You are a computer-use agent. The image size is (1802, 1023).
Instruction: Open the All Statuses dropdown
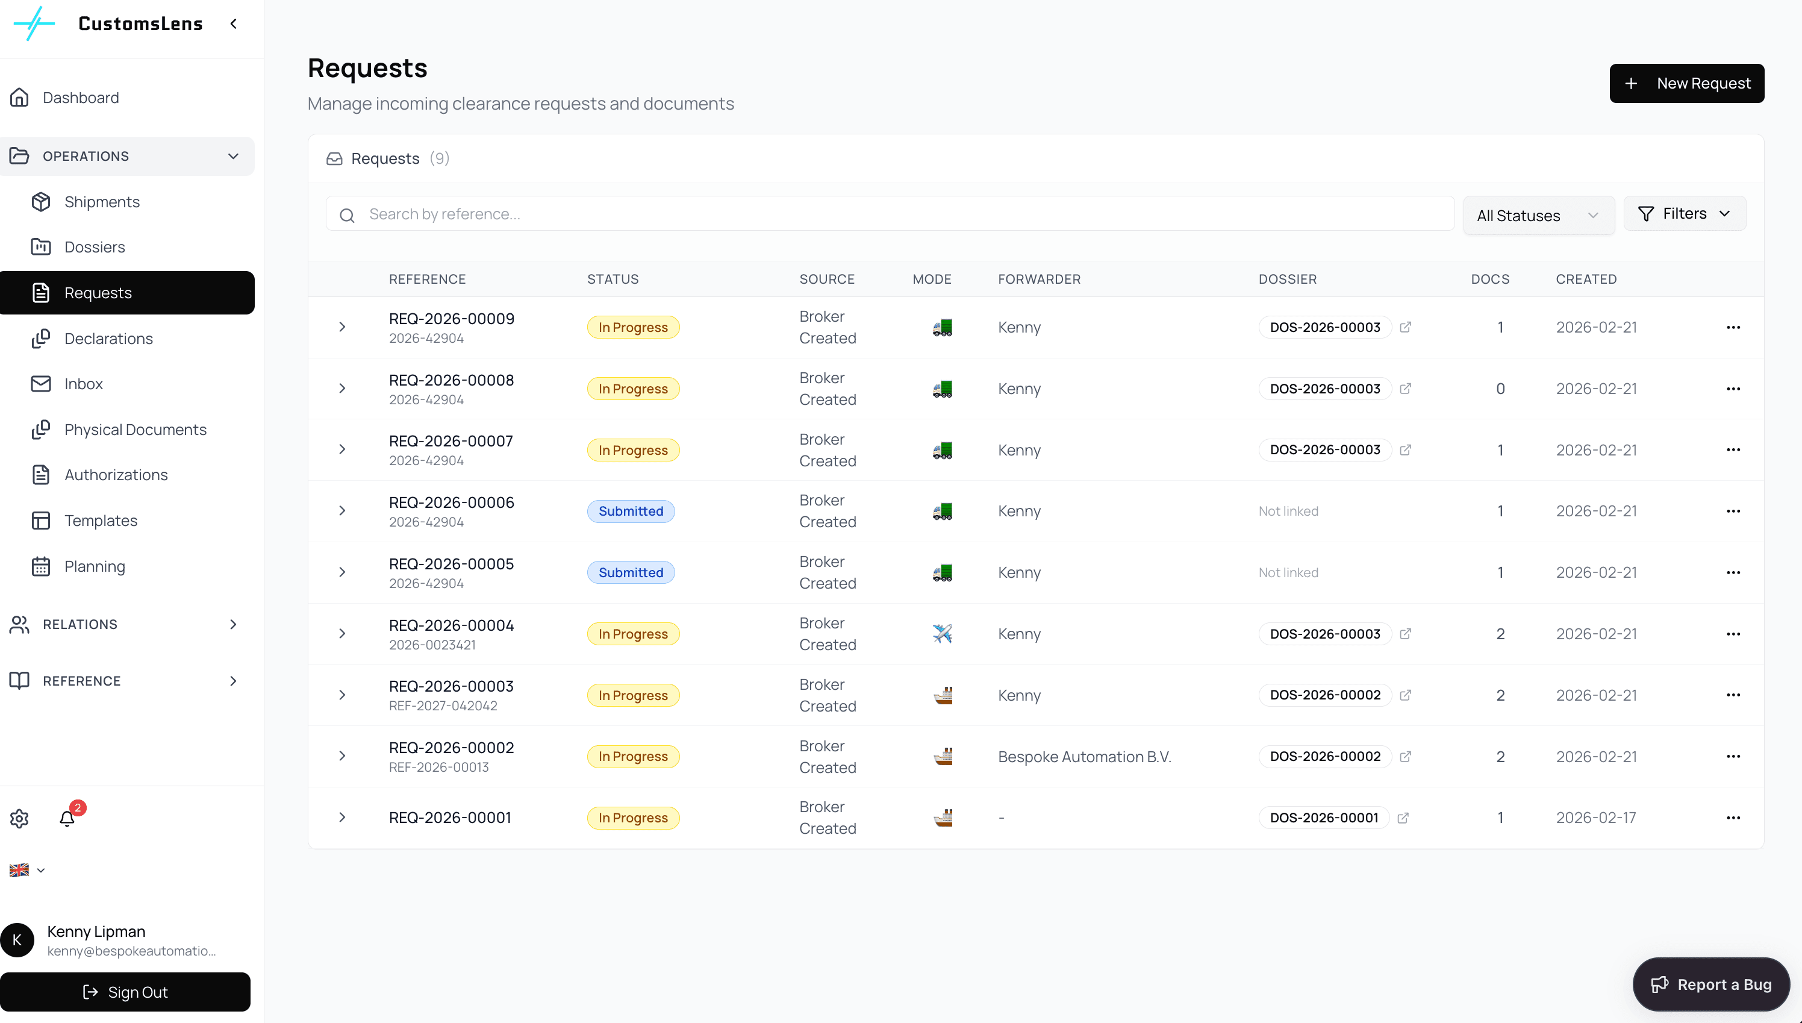click(1538, 216)
